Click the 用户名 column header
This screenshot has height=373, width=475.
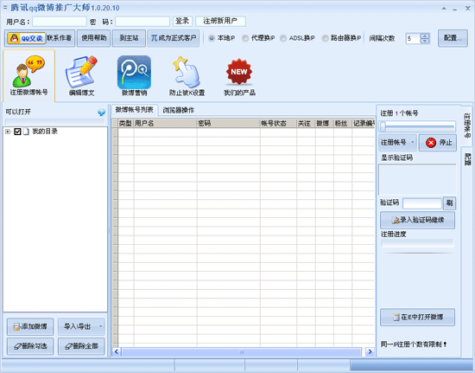(165, 123)
